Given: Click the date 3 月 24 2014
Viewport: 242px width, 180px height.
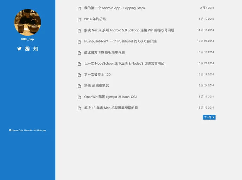Looking at the screenshot, I should (x=206, y=85).
